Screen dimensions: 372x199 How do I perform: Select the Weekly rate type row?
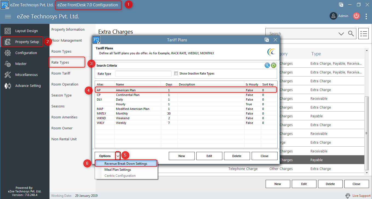pos(186,123)
